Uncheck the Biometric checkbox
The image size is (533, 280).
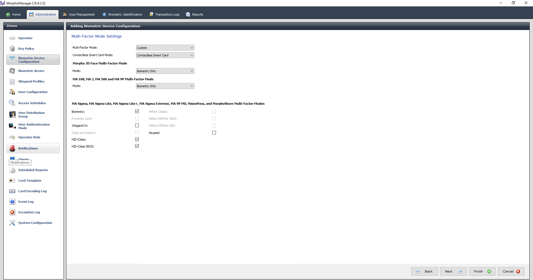pos(137,111)
